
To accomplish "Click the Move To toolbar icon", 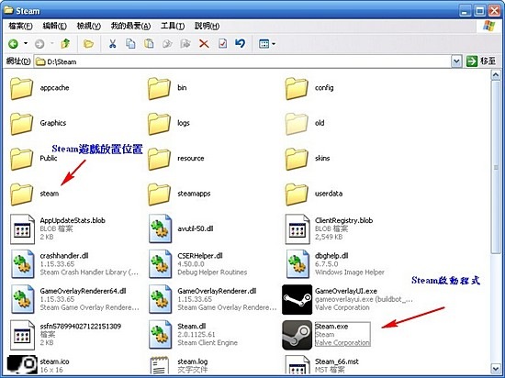I will (x=167, y=43).
